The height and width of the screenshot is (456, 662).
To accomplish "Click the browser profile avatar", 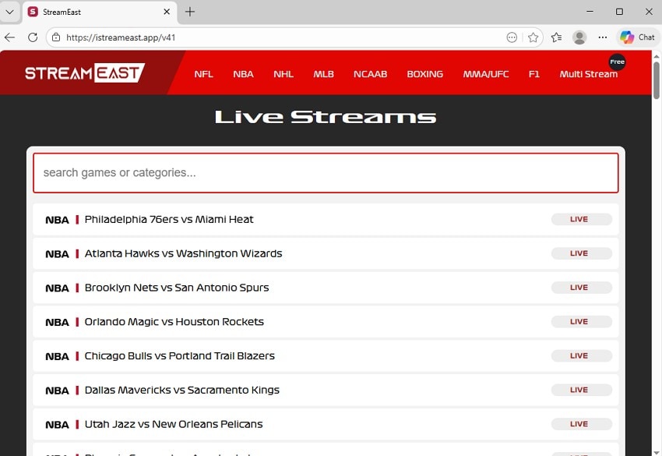I will pos(579,37).
